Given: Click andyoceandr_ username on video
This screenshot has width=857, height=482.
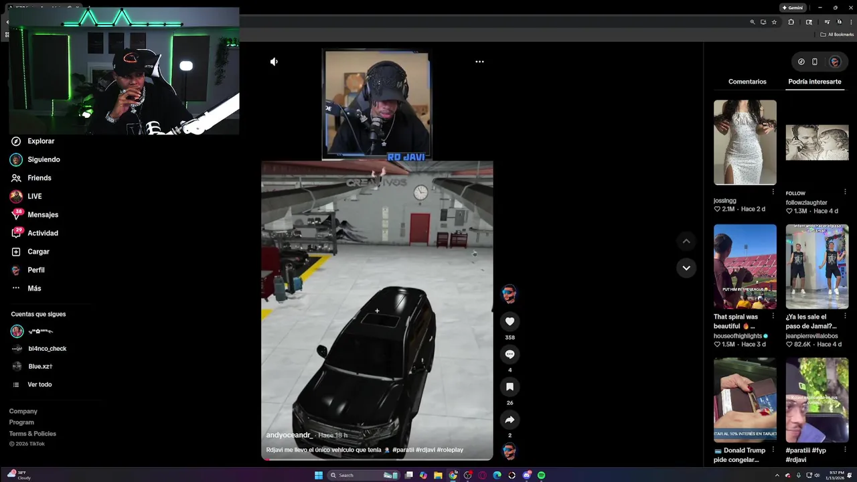Looking at the screenshot, I should pos(289,435).
